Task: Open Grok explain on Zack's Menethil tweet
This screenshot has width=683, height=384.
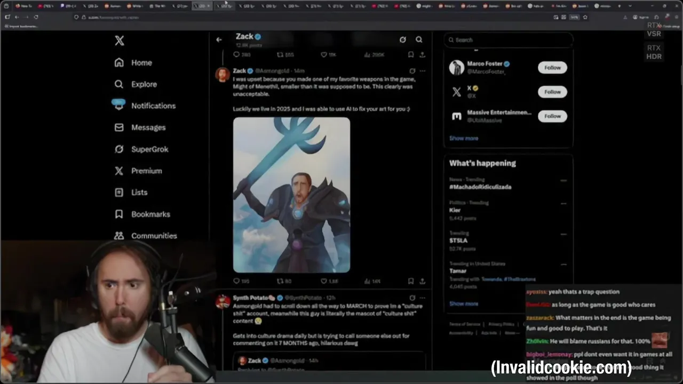Action: [412, 71]
